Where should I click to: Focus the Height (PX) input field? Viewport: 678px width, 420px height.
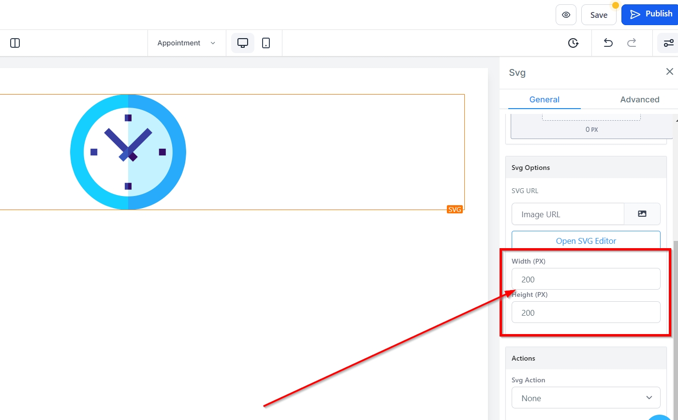coord(586,312)
